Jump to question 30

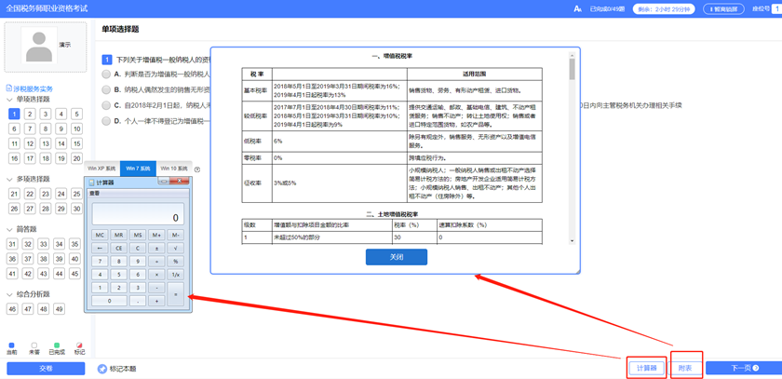tap(76, 209)
